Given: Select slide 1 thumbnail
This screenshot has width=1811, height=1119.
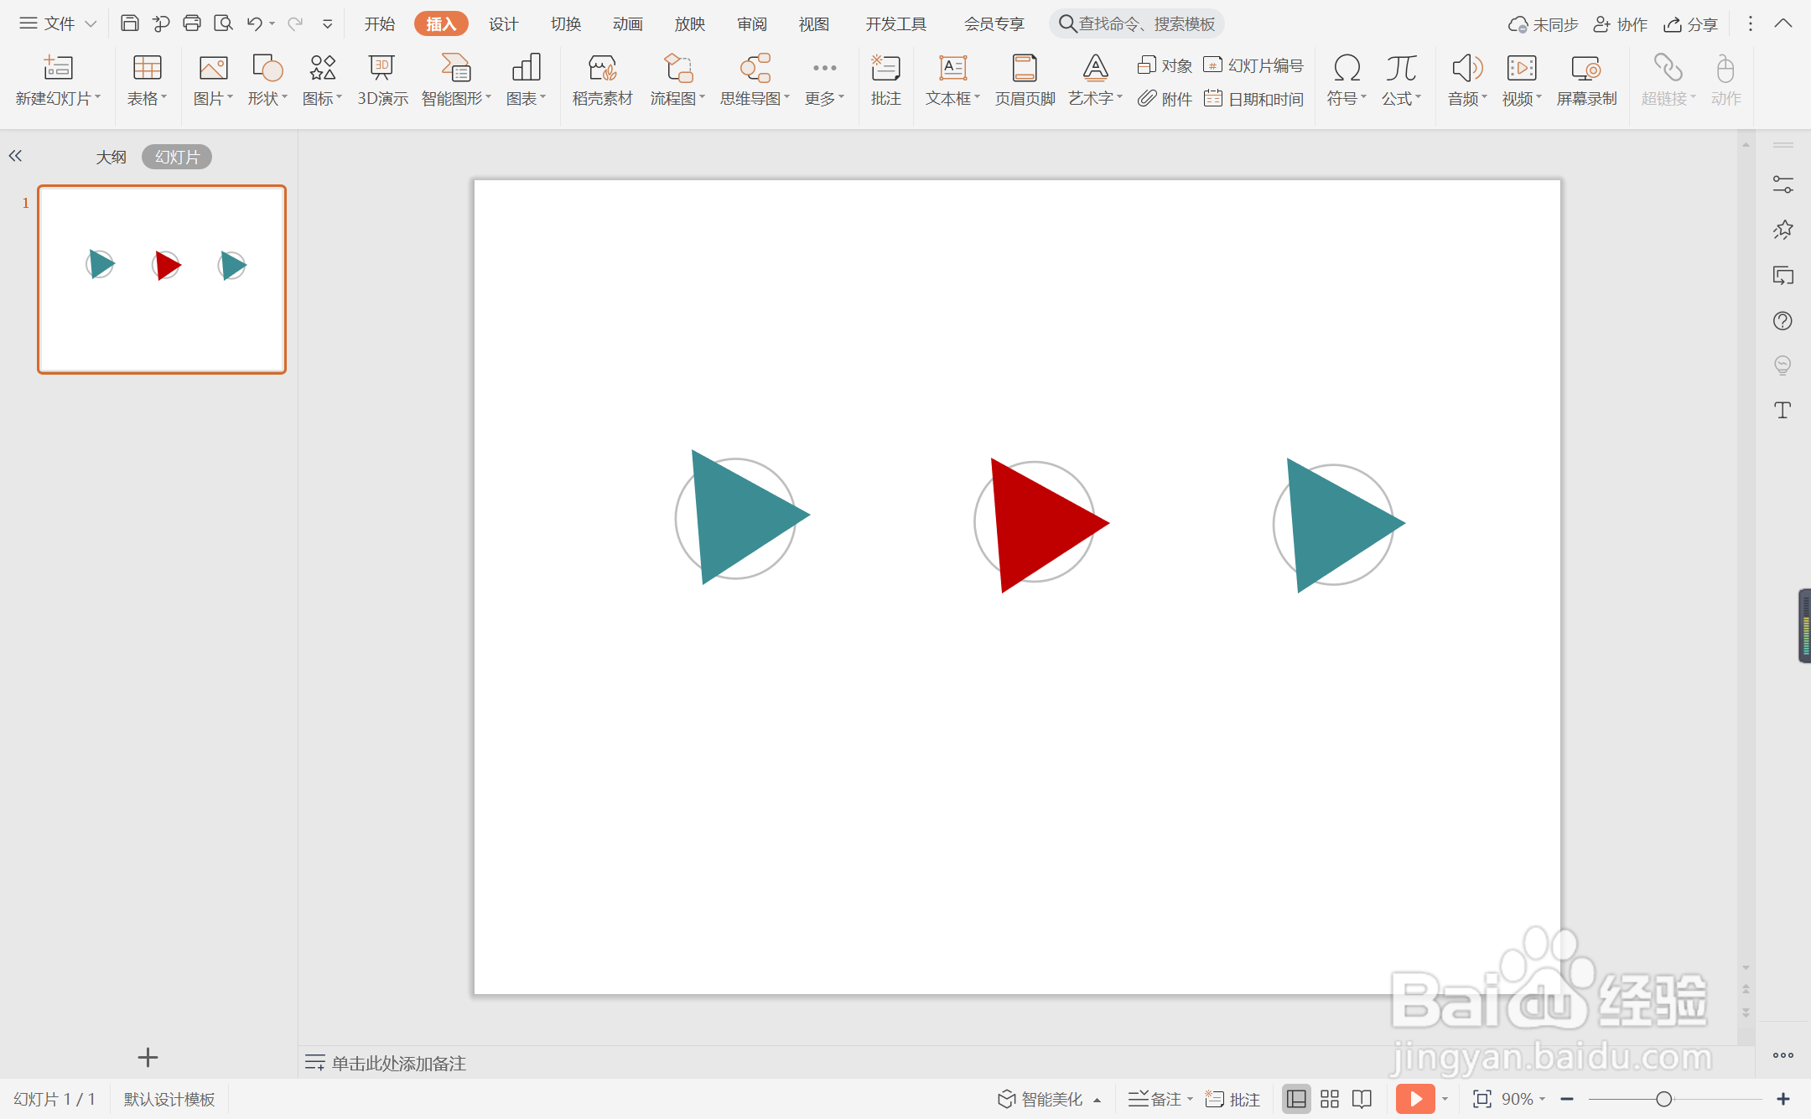Looking at the screenshot, I should (162, 279).
